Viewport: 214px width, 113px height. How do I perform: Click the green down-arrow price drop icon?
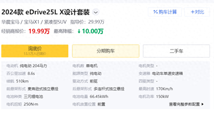point(79,31)
